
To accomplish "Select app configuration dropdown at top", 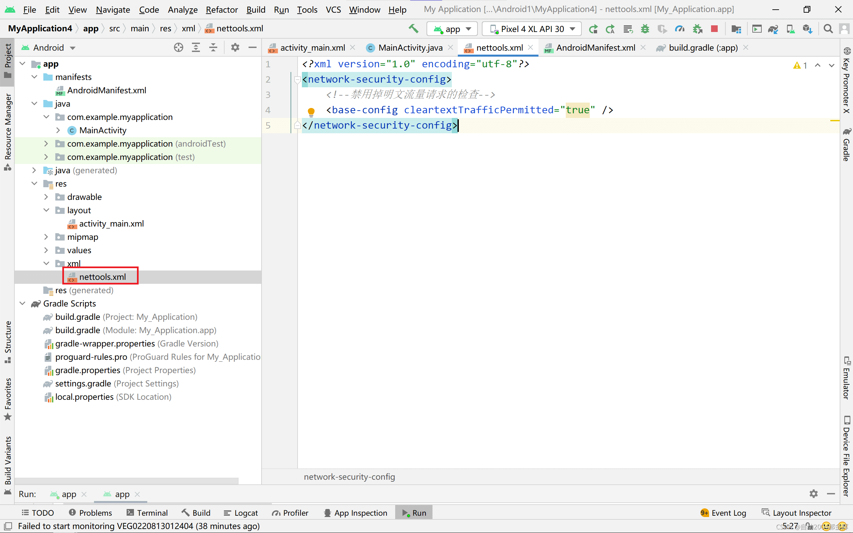I will [x=452, y=29].
